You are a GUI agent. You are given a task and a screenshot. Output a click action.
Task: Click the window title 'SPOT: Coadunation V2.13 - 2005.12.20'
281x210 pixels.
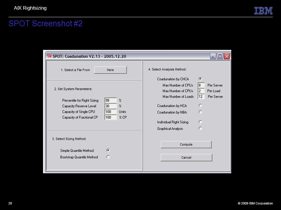pos(89,56)
